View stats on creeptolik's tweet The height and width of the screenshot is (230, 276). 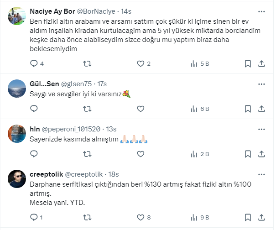click(193, 217)
